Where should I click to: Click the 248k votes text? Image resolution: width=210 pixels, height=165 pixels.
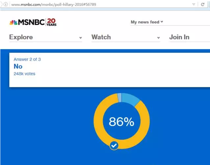click(24, 74)
